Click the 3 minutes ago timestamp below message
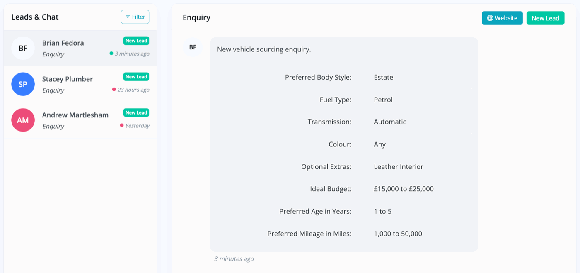The image size is (580, 273). tap(234, 259)
